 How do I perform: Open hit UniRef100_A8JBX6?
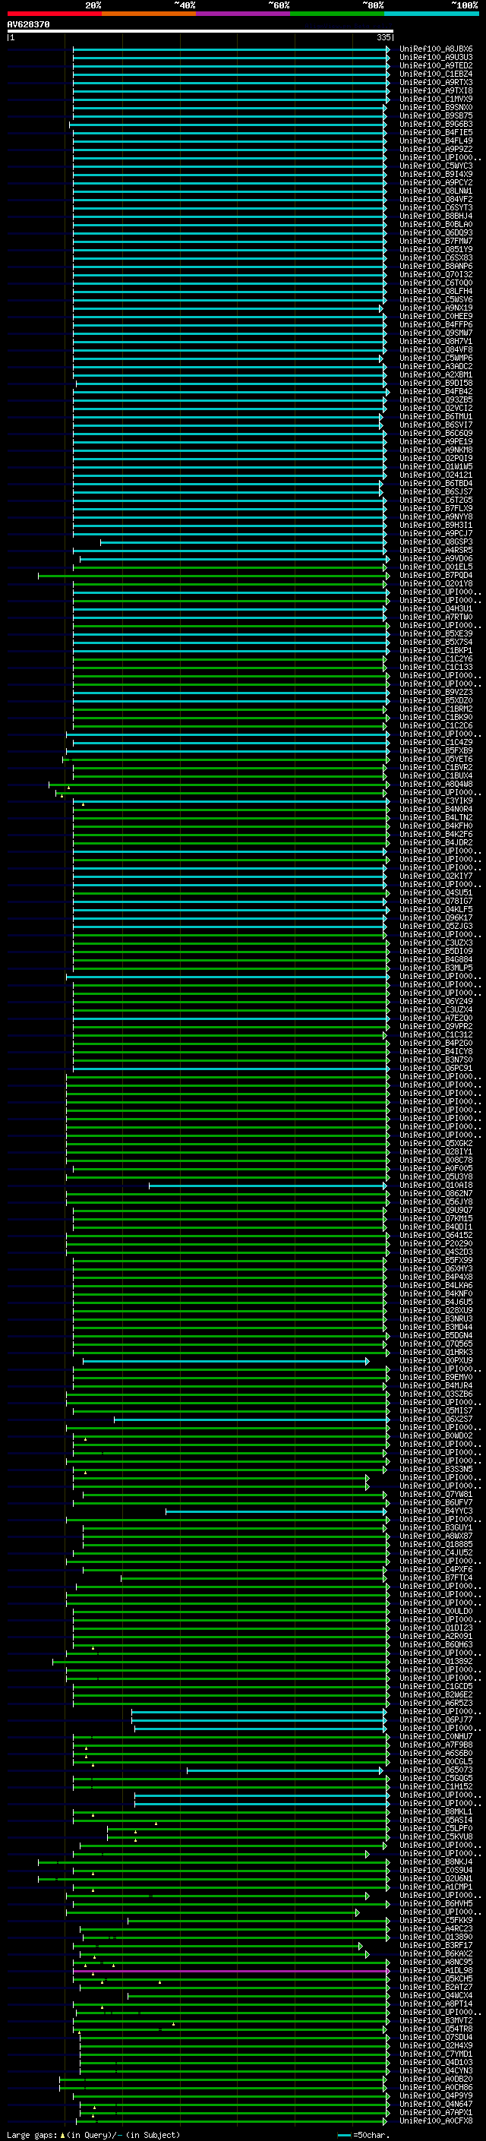(436, 49)
